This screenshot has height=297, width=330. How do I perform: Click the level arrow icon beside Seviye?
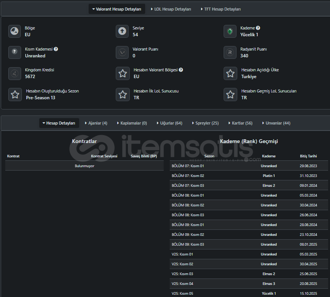pos(122,31)
